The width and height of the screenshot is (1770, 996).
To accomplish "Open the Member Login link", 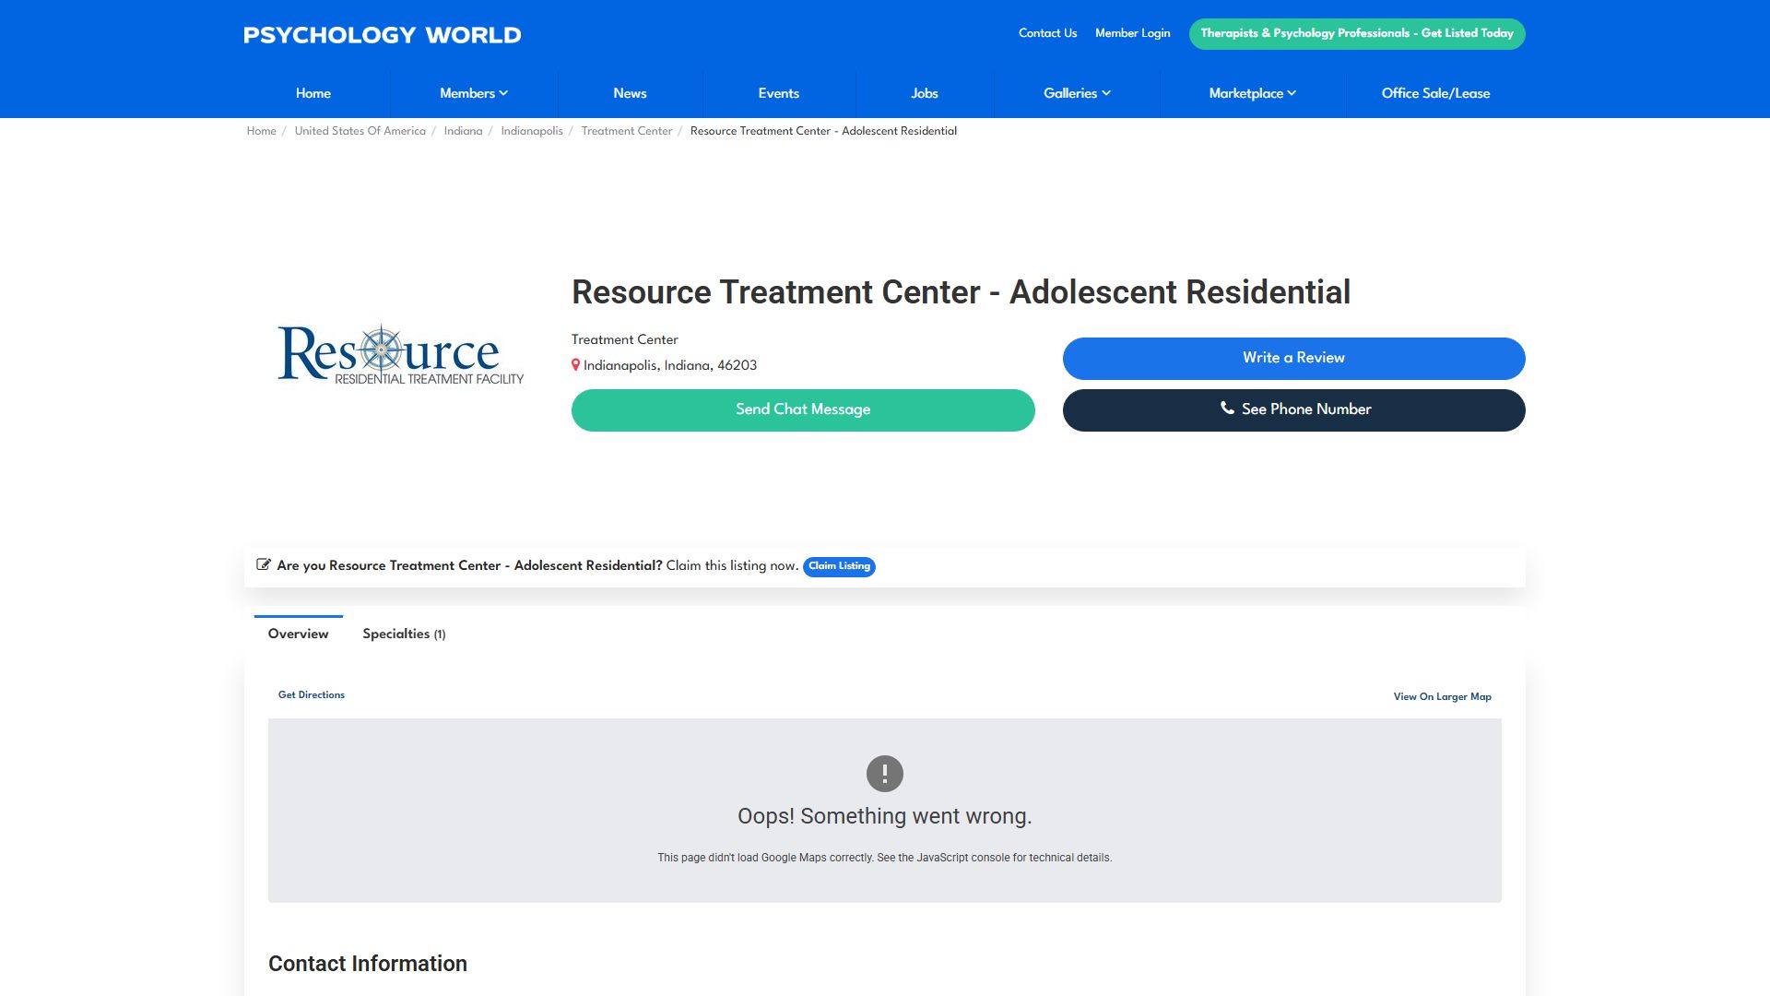I will [1132, 33].
